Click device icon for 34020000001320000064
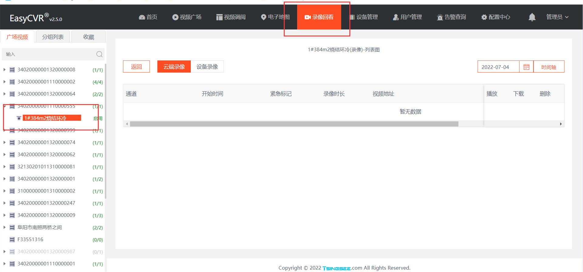 [12, 94]
